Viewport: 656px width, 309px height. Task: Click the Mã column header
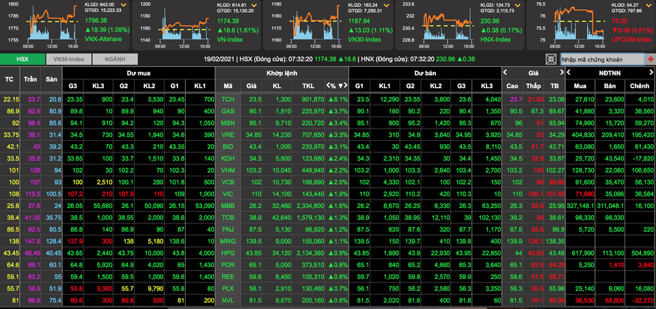[x=228, y=86]
